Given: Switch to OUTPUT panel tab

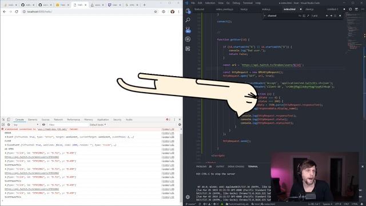Looking at the screenshot, I should click(x=220, y=167).
